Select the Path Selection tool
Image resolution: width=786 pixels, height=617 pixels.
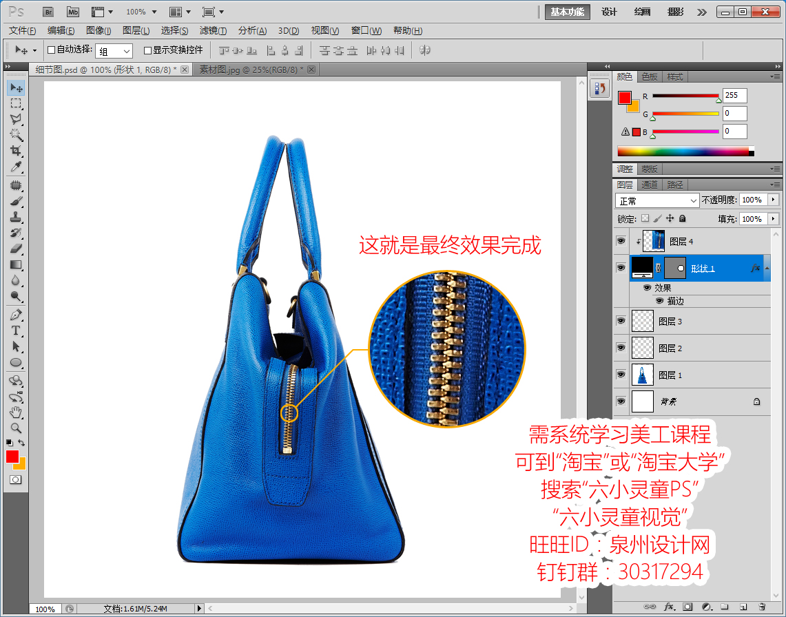[16, 346]
